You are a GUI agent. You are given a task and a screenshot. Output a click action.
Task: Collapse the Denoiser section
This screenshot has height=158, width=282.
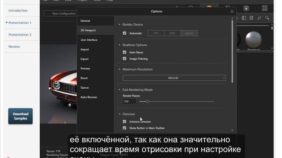click(x=119, y=114)
